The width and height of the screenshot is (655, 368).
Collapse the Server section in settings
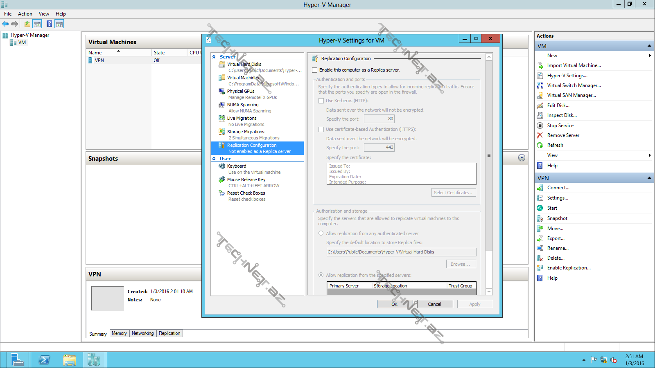click(x=214, y=57)
